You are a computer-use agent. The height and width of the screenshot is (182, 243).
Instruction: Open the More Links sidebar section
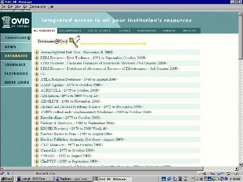point(16,83)
